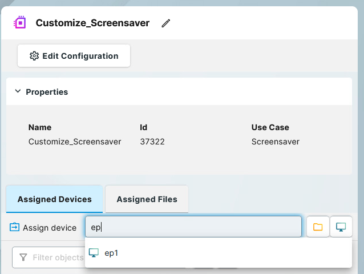Click the Name value Customize_Screensaver in Properties

pyautogui.click(x=75, y=142)
